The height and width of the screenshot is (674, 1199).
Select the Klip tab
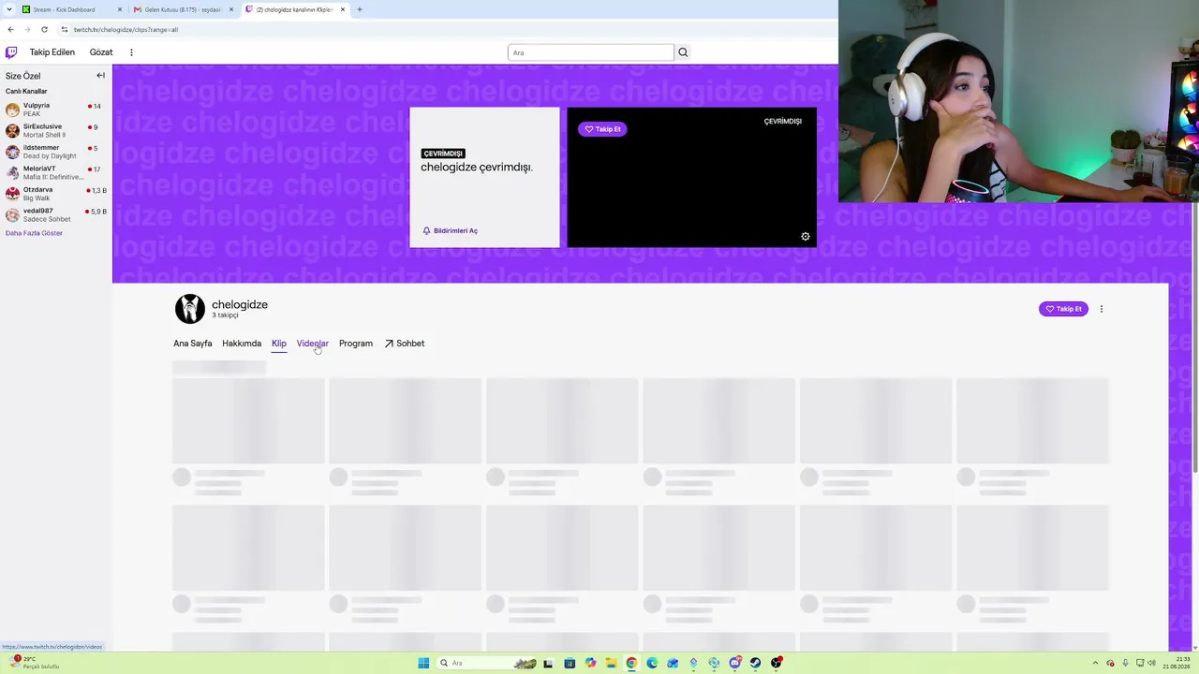click(x=279, y=344)
